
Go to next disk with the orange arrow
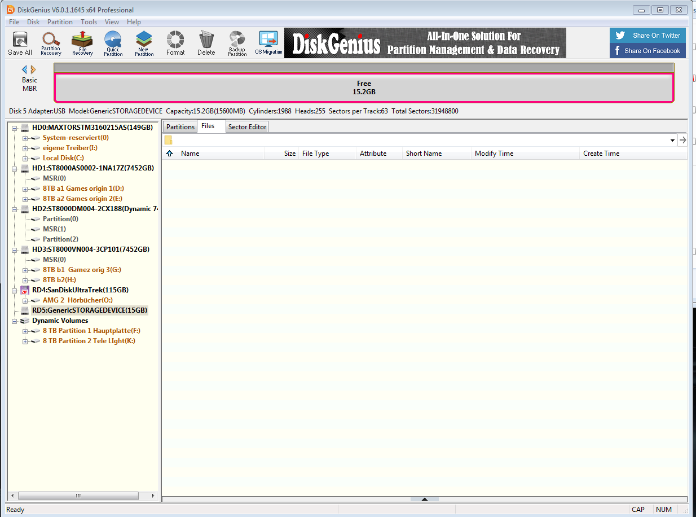[33, 69]
